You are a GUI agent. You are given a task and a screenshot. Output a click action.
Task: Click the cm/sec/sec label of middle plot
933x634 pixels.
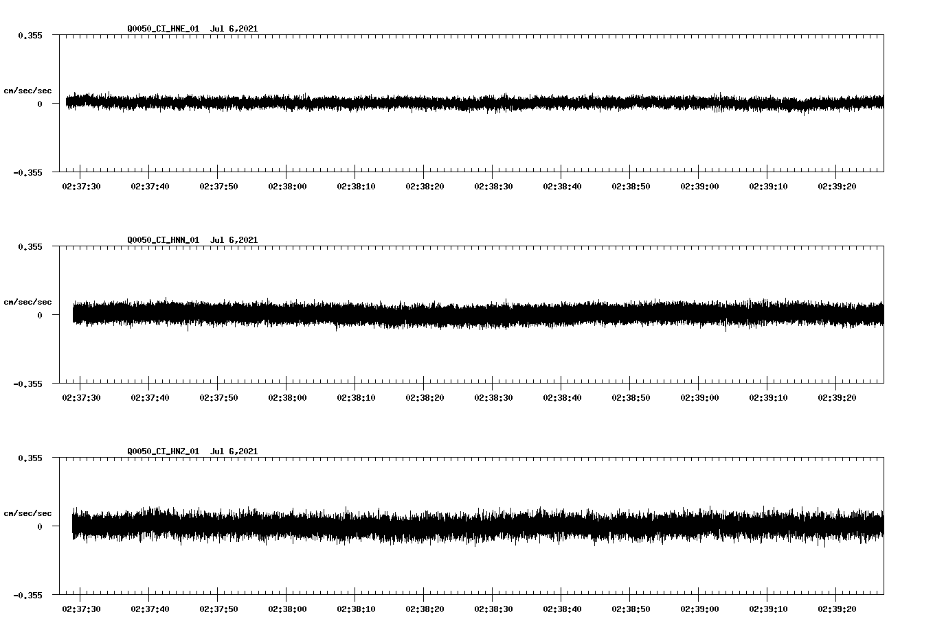tap(28, 301)
